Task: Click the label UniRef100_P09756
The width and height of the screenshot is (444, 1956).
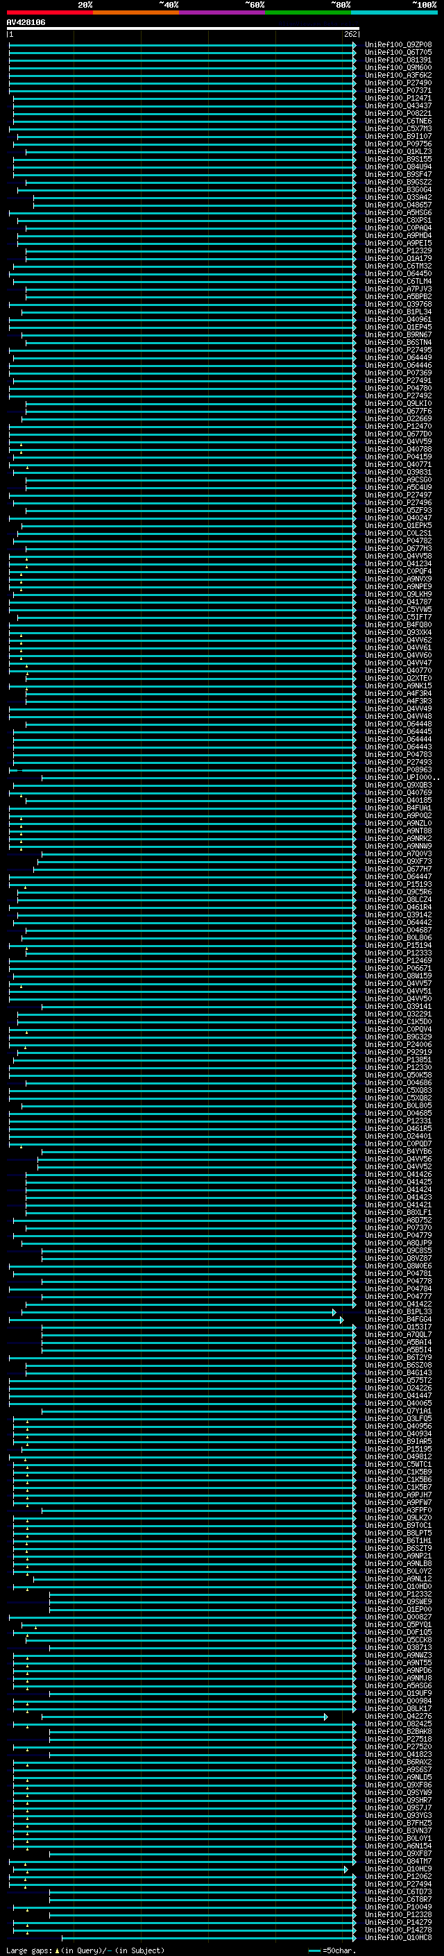Action: point(398,144)
